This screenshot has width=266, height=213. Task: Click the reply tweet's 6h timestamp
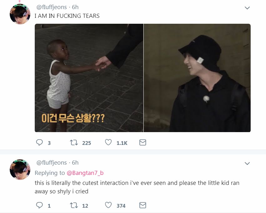click(75, 162)
